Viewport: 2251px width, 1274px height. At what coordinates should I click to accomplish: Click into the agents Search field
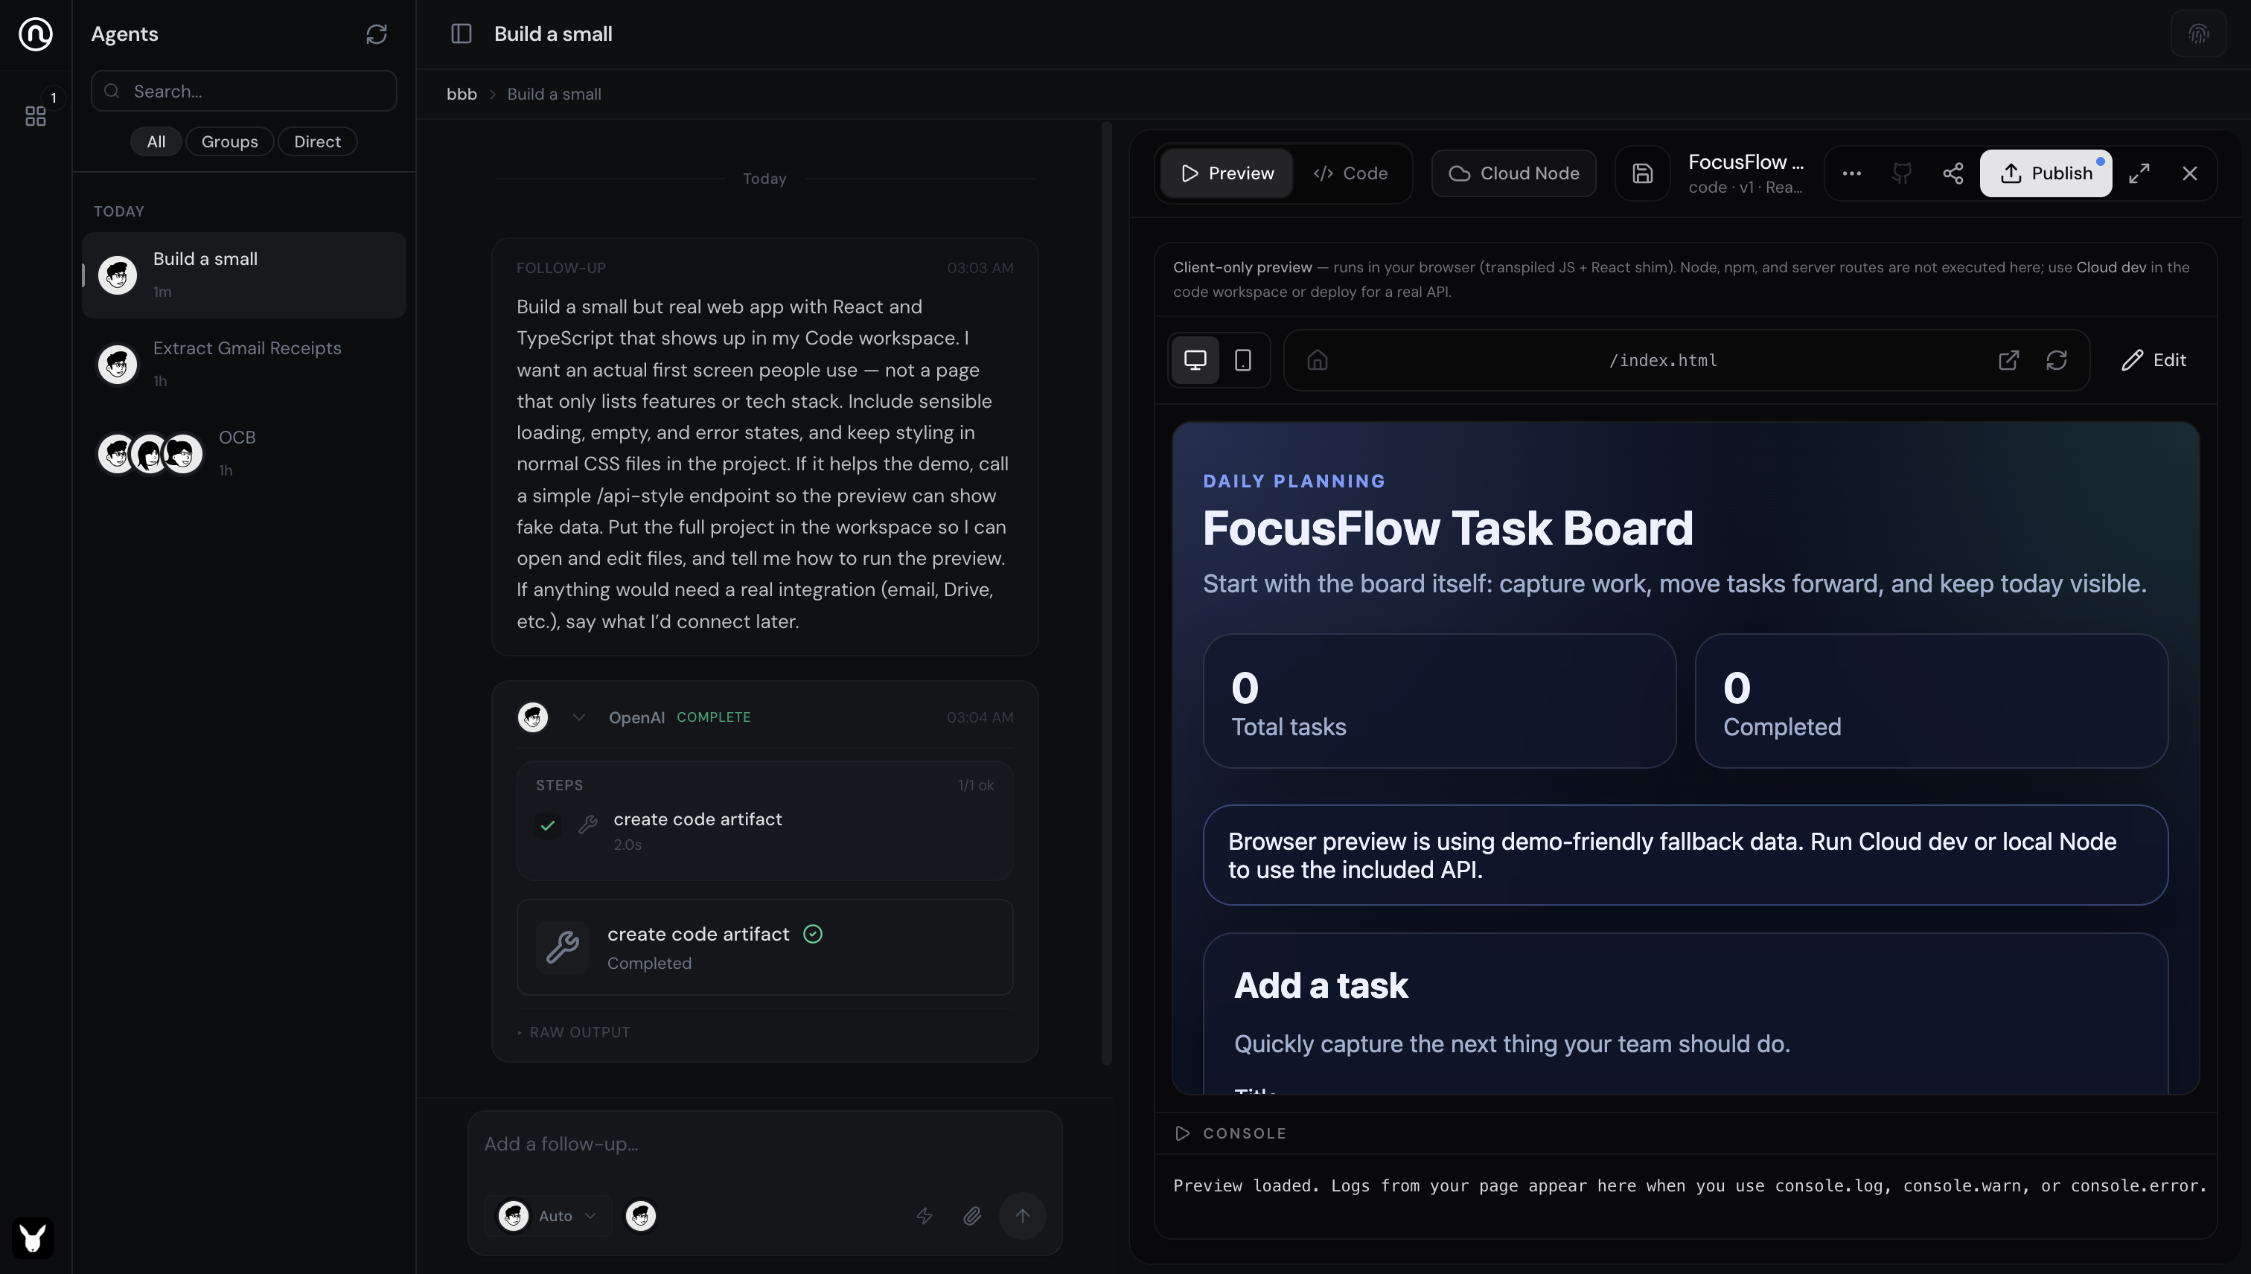(x=243, y=91)
